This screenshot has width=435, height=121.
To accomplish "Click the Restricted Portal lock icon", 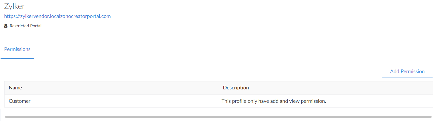I will (6, 26).
